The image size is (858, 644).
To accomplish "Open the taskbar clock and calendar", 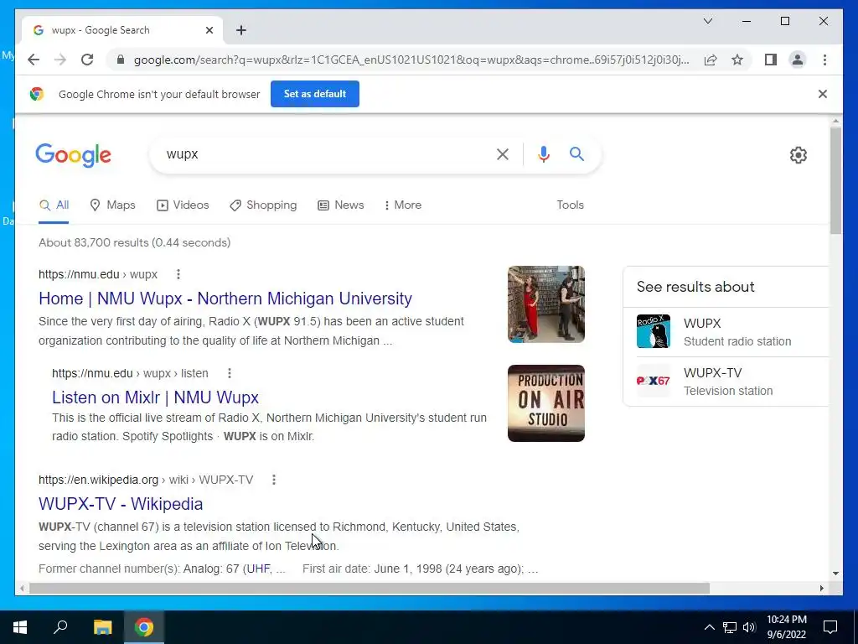I will click(x=786, y=627).
